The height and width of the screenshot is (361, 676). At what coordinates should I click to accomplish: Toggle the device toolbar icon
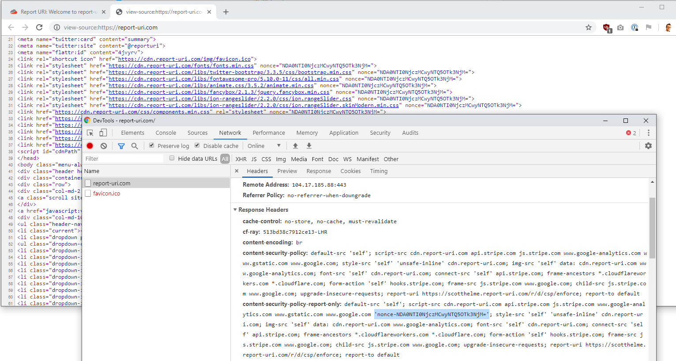point(103,133)
